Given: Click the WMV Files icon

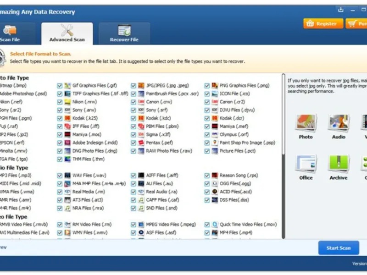Looking at the screenshot, I should (x=67, y=233).
